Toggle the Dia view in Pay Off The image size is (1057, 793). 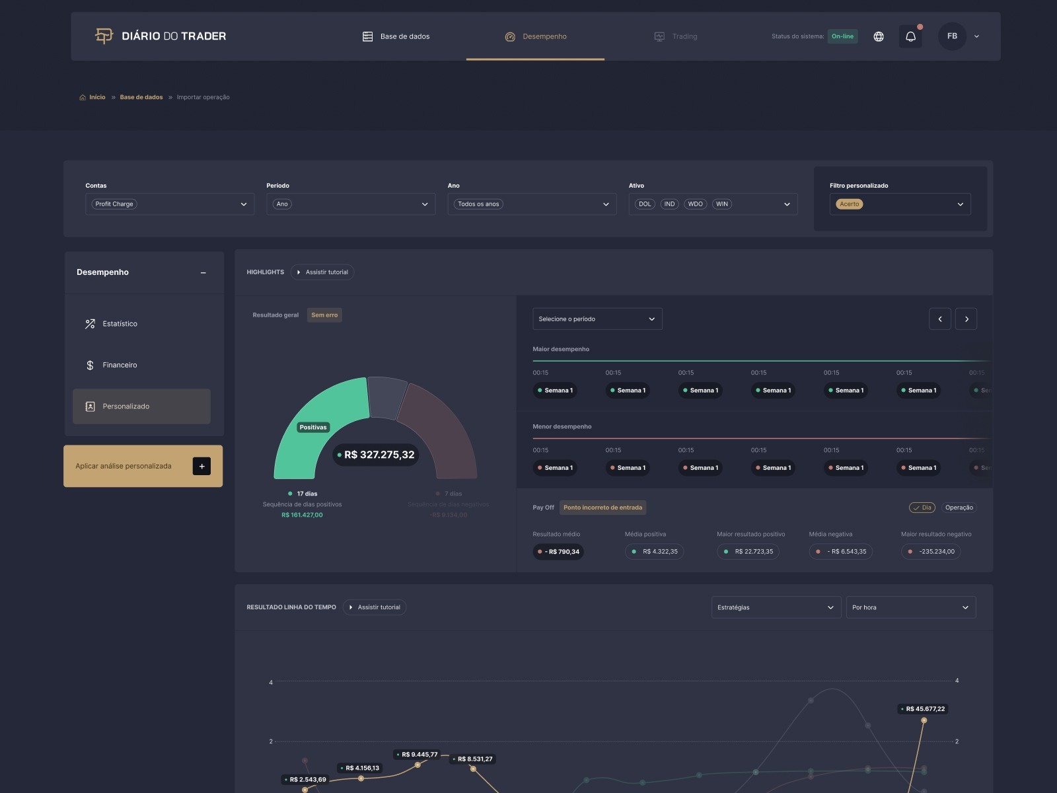point(922,508)
